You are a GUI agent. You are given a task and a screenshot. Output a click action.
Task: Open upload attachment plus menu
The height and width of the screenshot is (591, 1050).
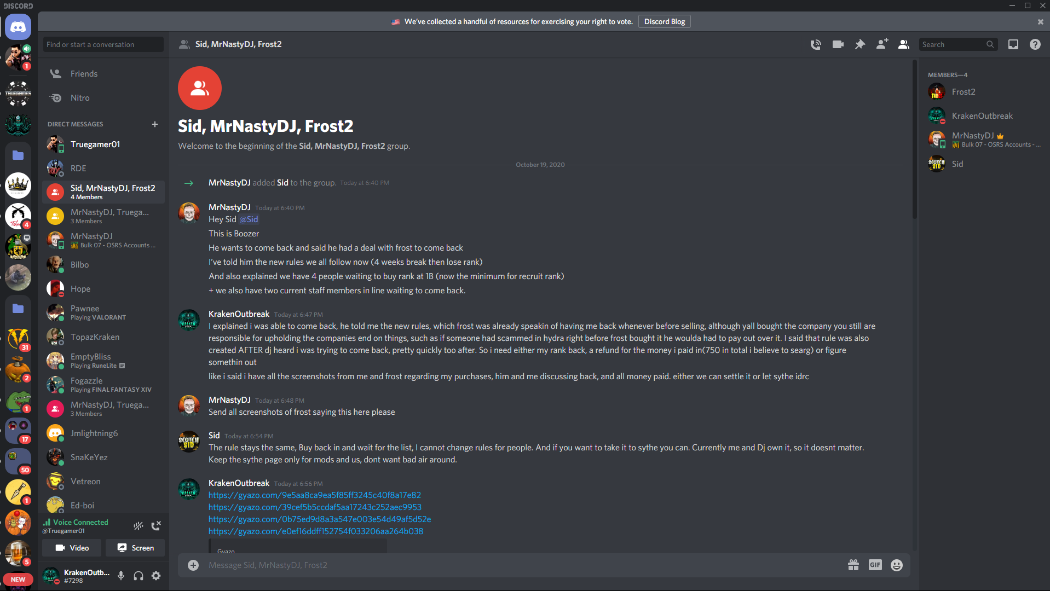(x=193, y=565)
